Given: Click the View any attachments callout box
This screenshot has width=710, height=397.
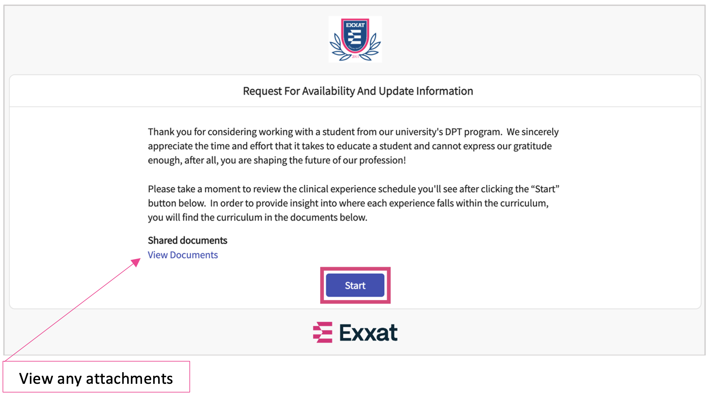Looking at the screenshot, I should click(96, 378).
